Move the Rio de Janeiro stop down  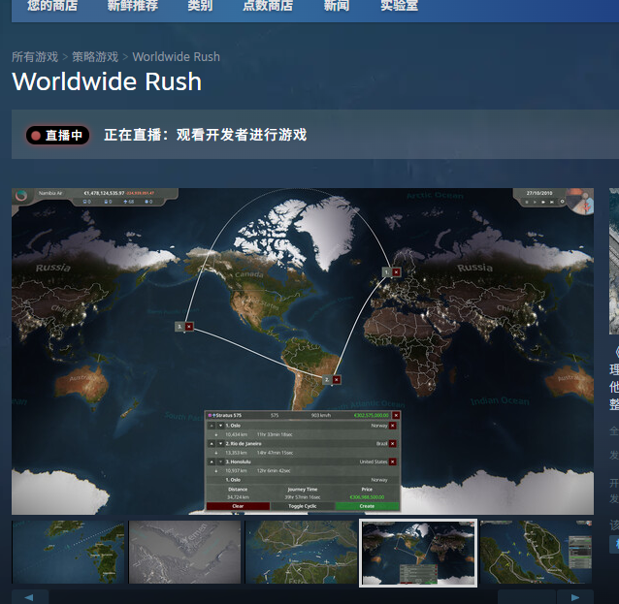point(220,444)
